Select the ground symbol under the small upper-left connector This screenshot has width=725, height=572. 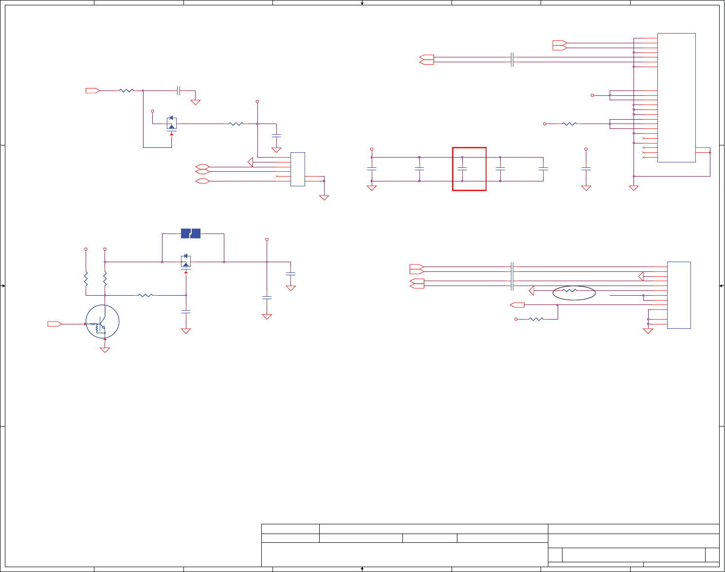click(x=324, y=197)
